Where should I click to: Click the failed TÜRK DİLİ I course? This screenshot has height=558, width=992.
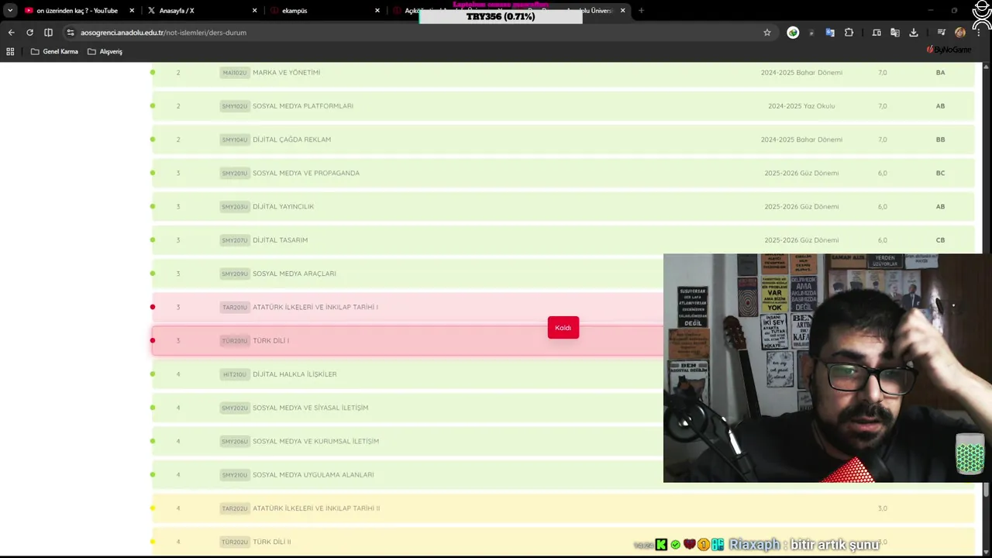(270, 341)
